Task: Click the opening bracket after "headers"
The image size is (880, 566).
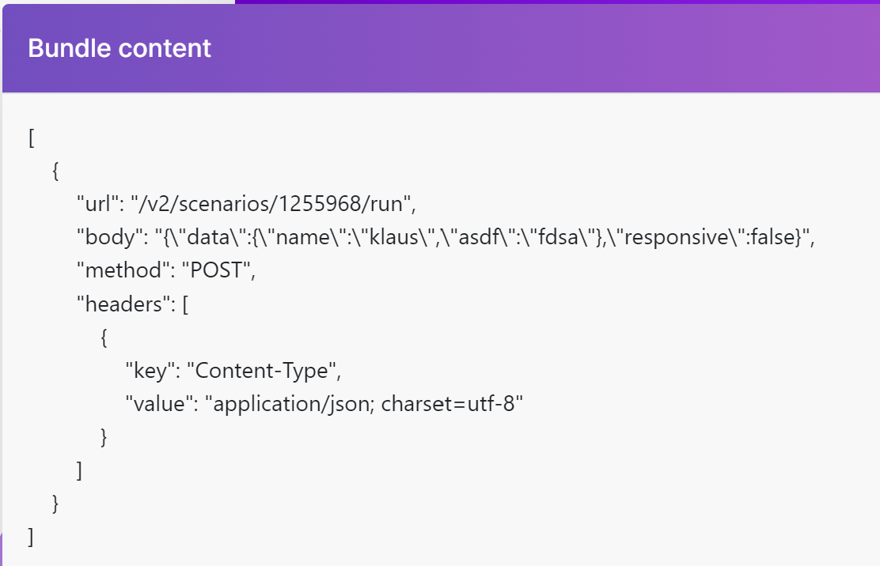Action: pyautogui.click(x=185, y=304)
